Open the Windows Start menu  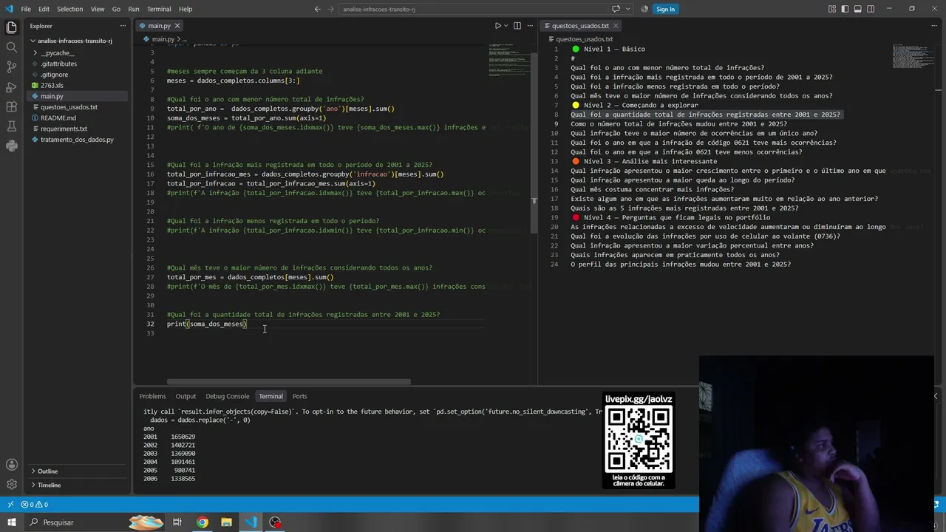pyautogui.click(x=12, y=522)
